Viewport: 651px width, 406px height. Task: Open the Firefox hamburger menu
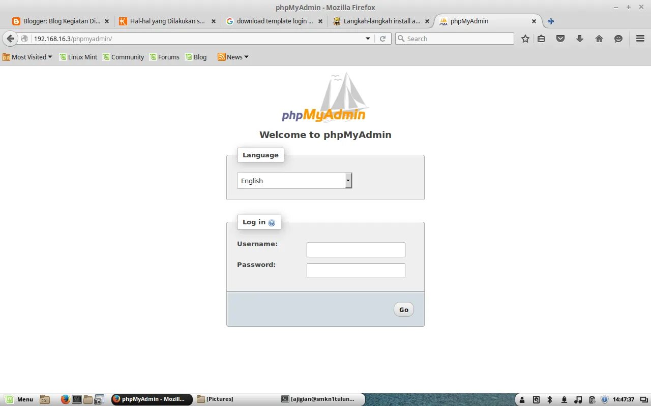coord(640,39)
